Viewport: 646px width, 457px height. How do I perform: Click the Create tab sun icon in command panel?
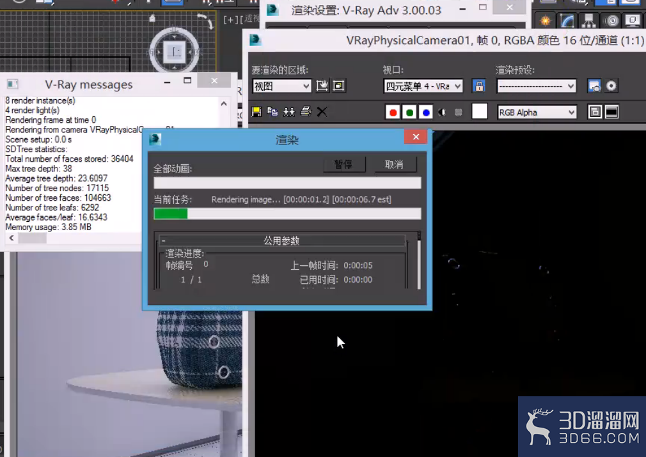click(x=545, y=20)
